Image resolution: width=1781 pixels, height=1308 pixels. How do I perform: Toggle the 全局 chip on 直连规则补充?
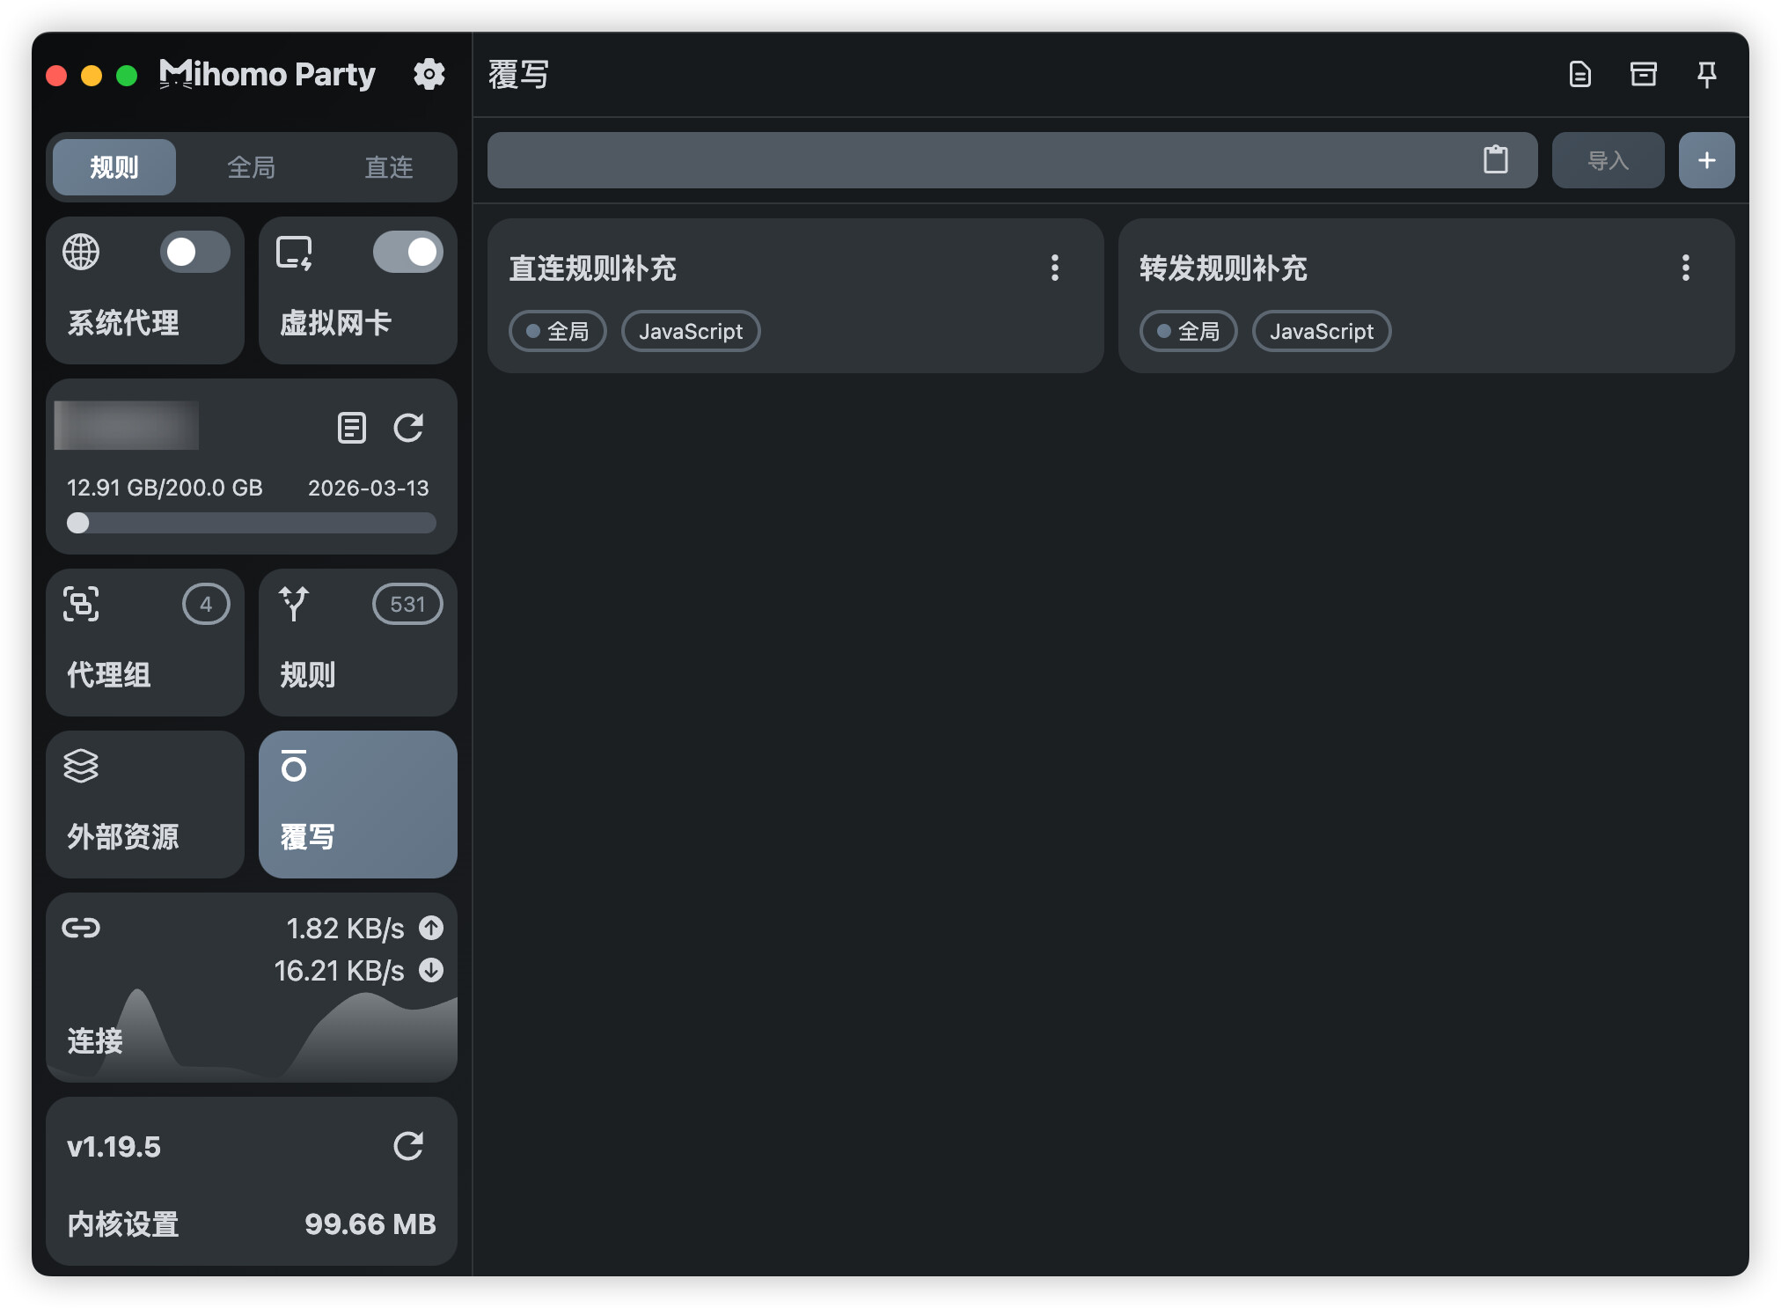558,331
